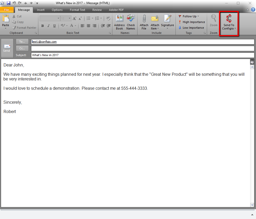Image resolution: width=256 pixels, height=219 pixels.
Task: Expand the bullets list dropdown arrow
Action: [93, 18]
